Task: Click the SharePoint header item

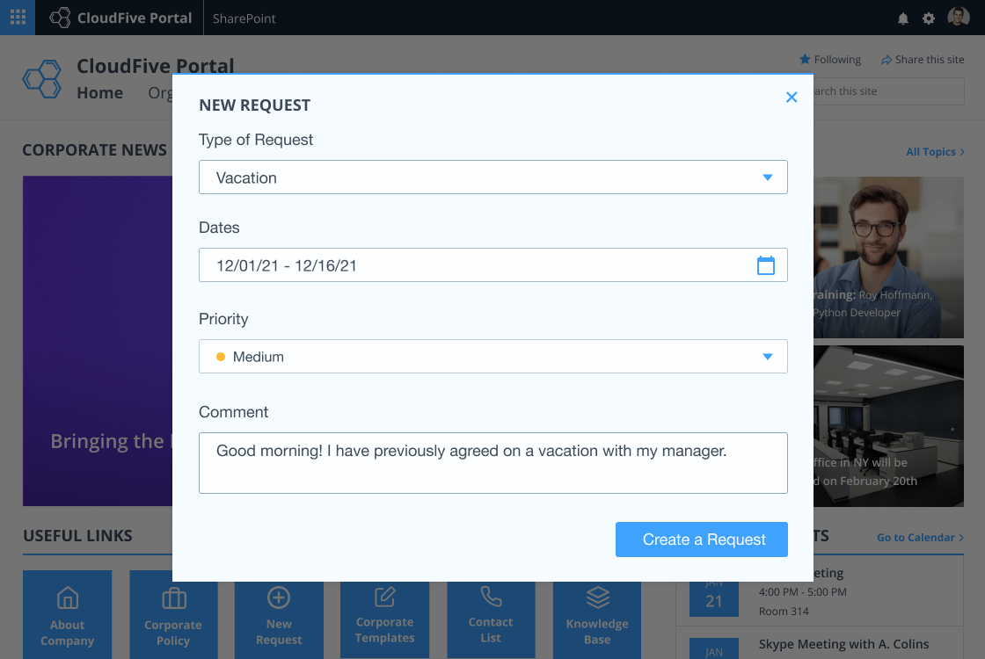Action: [x=244, y=18]
